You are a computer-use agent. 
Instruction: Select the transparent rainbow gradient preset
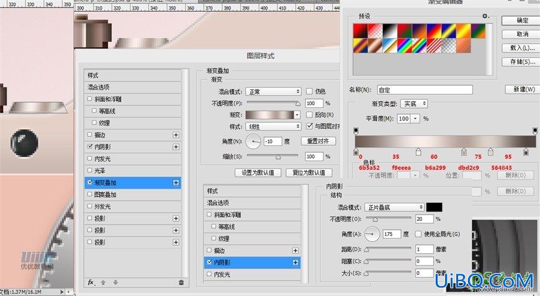tap(419, 45)
